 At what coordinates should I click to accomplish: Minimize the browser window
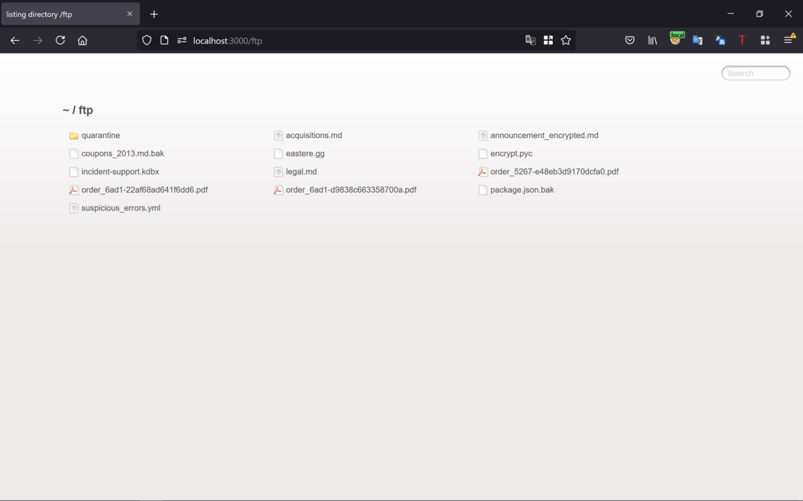tap(731, 13)
